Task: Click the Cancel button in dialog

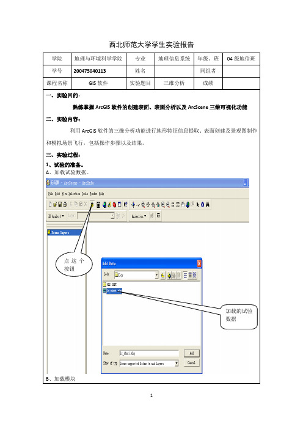Action: [191, 363]
